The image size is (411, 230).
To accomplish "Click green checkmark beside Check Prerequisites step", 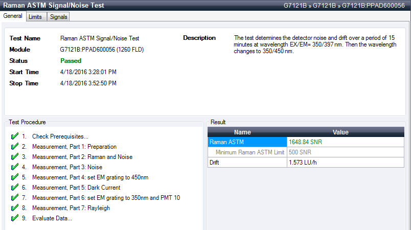I will [x=14, y=136].
